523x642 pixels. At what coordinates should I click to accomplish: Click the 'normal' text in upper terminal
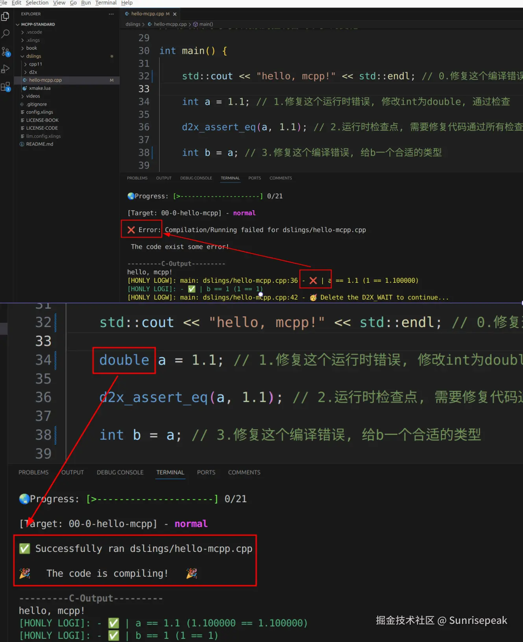[244, 213]
